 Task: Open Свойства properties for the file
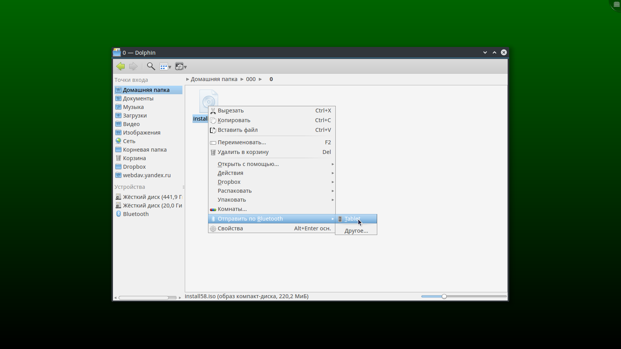point(230,228)
